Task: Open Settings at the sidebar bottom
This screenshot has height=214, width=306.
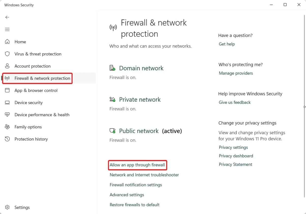Action: 22,207
